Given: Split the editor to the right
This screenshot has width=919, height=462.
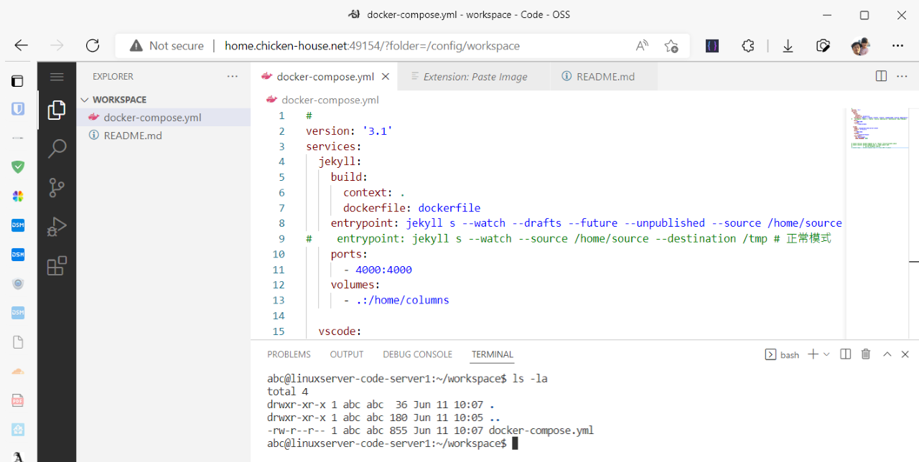Looking at the screenshot, I should click(x=881, y=76).
